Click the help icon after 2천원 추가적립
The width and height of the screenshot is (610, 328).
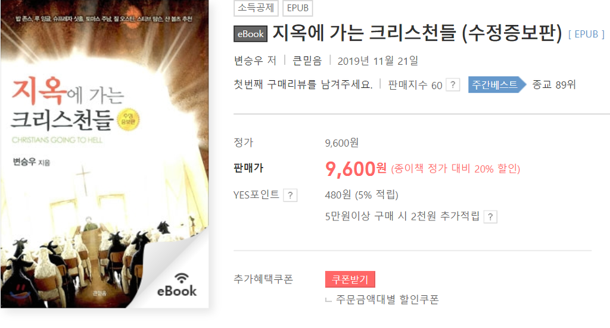click(490, 217)
